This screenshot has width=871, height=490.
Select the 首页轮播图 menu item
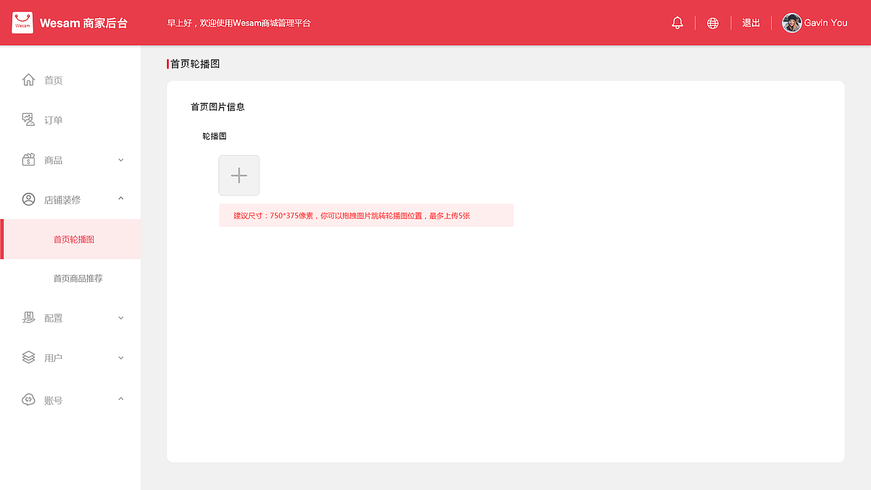pyautogui.click(x=75, y=239)
